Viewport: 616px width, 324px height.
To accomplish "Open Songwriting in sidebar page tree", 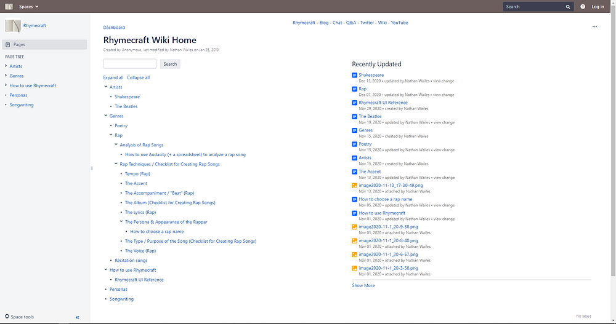I will tap(22, 105).
